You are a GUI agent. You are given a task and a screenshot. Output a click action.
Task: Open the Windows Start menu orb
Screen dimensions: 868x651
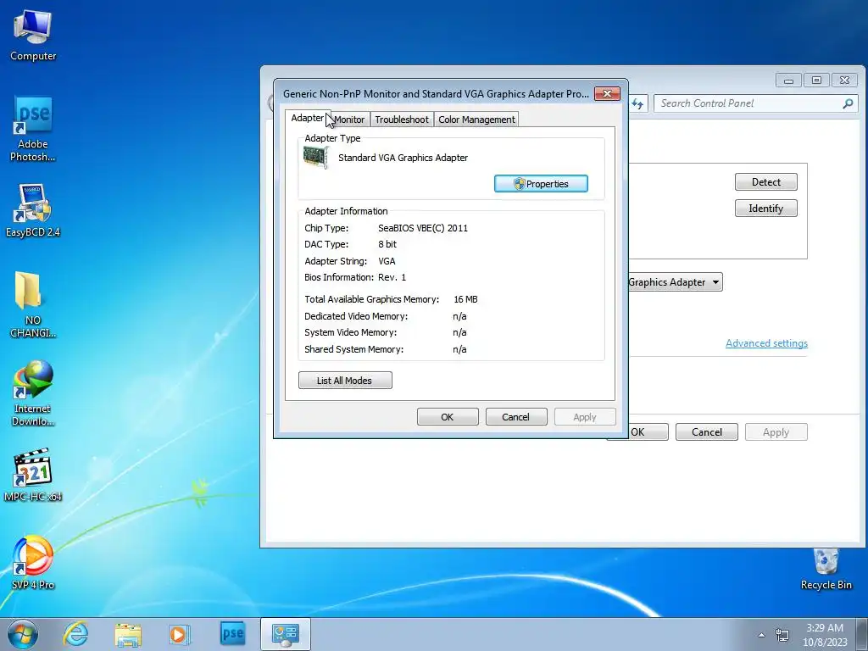point(23,634)
